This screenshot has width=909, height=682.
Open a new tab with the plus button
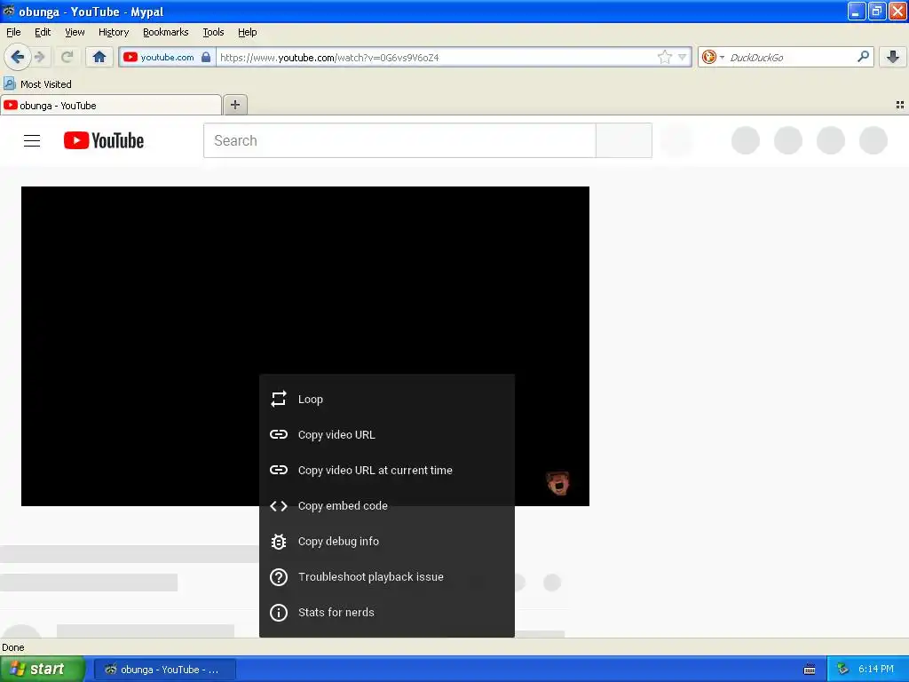tap(234, 105)
